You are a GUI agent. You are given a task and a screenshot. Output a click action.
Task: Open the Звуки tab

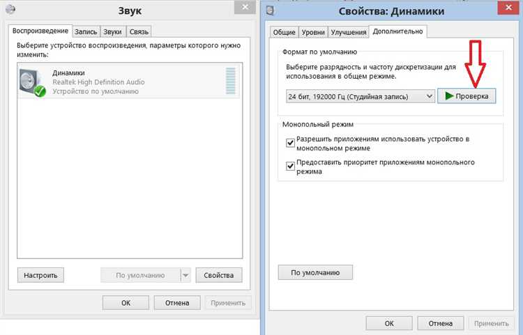(112, 31)
